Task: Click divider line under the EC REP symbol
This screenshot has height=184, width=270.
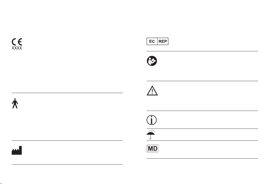Action: tap(202, 51)
